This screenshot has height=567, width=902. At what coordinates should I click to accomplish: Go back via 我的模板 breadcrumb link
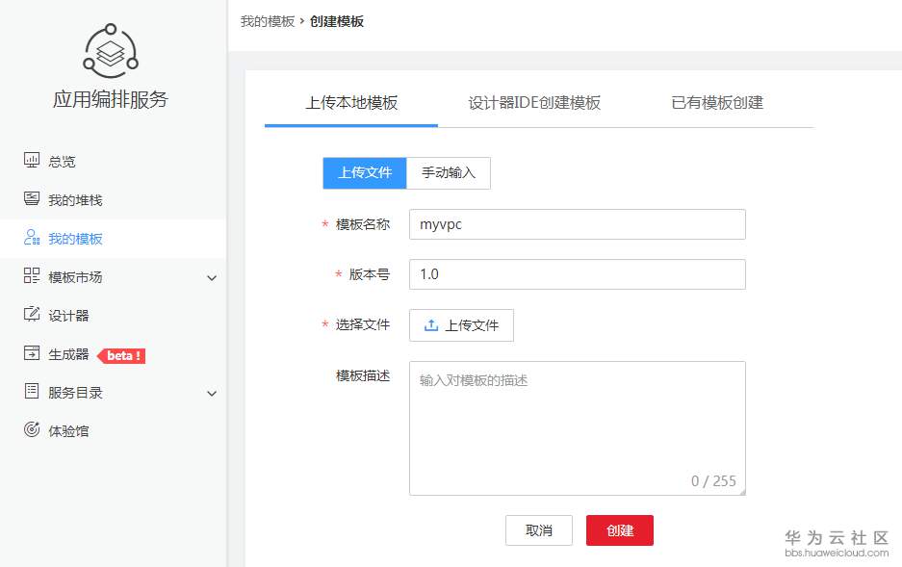point(268,21)
